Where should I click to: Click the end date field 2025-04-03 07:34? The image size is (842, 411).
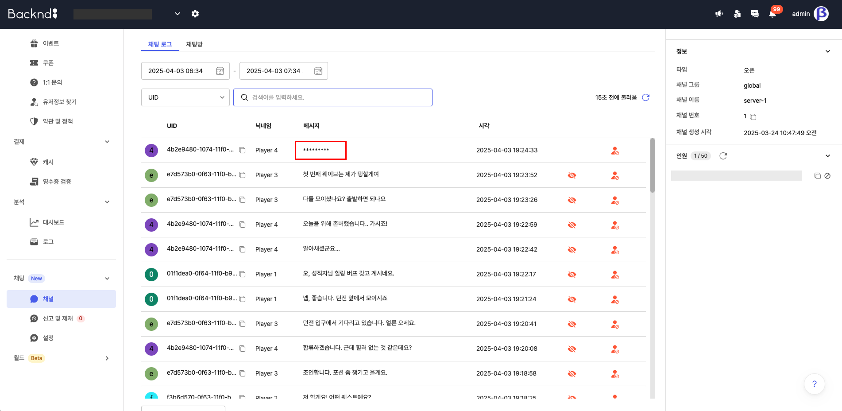(x=284, y=71)
